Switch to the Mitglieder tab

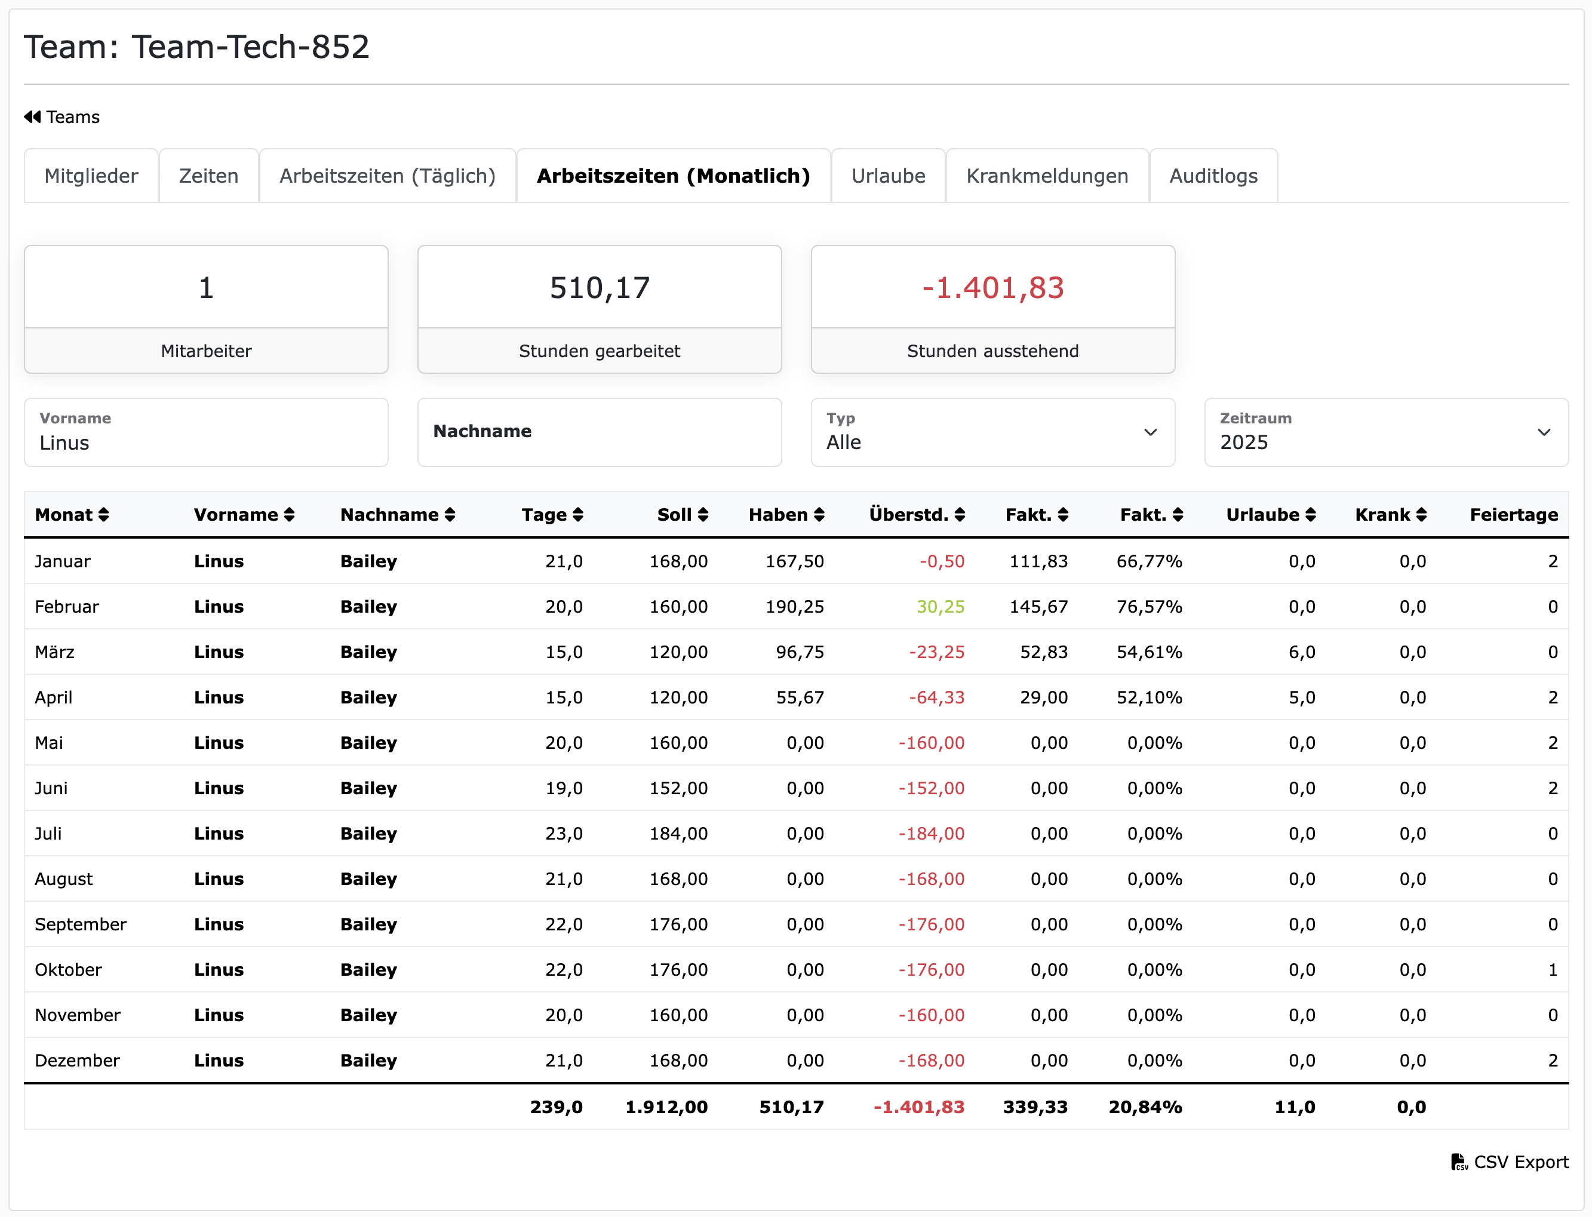pos(91,176)
